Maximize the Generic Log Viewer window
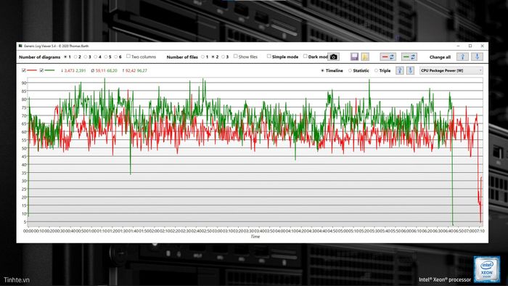Image resolution: width=508 pixels, height=286 pixels. [470, 46]
